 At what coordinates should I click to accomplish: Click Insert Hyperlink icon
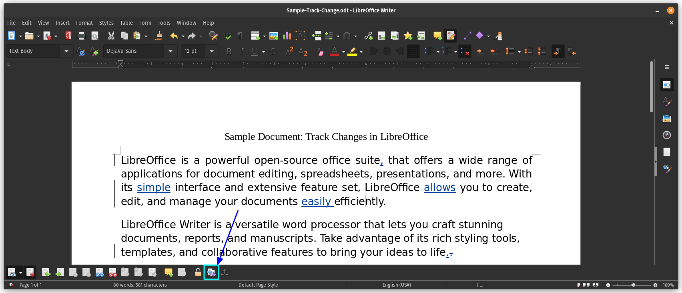point(368,36)
